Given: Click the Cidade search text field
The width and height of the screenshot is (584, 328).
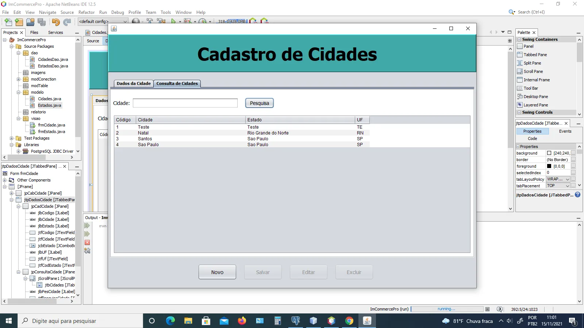Looking at the screenshot, I should 185,103.
